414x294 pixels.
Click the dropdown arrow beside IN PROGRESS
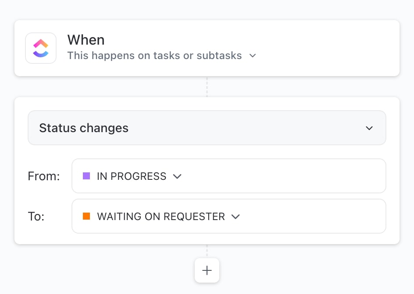177,176
